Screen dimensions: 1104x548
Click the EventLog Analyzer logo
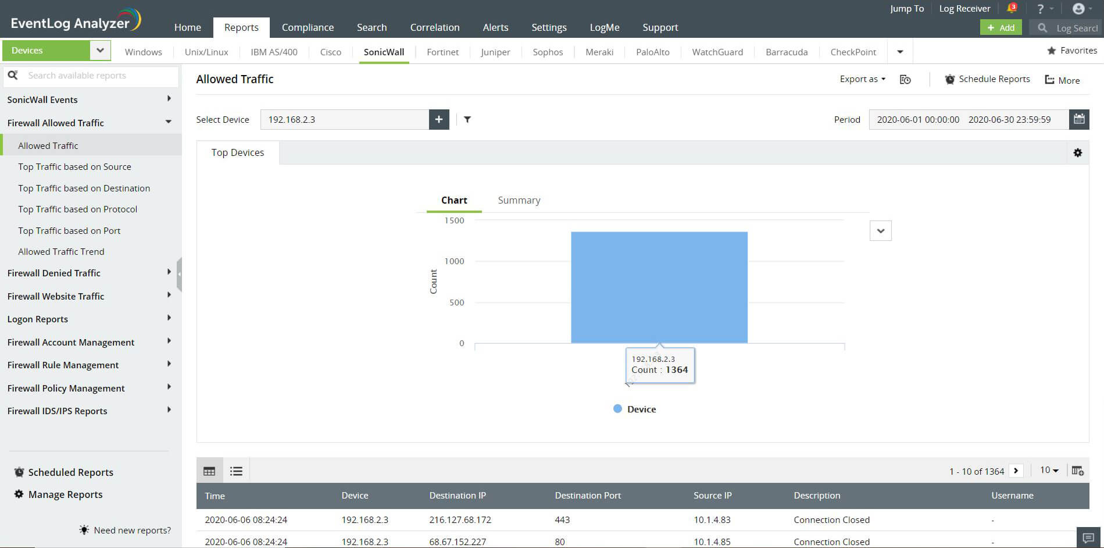76,20
